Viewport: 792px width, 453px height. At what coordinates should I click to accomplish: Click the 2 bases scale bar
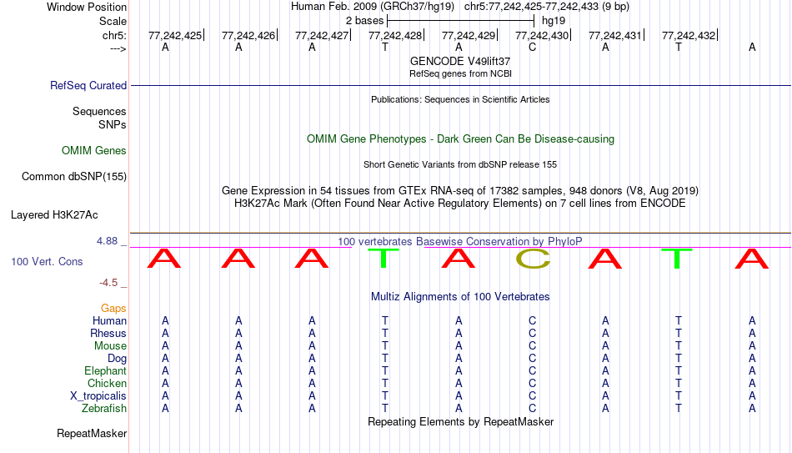(x=460, y=21)
